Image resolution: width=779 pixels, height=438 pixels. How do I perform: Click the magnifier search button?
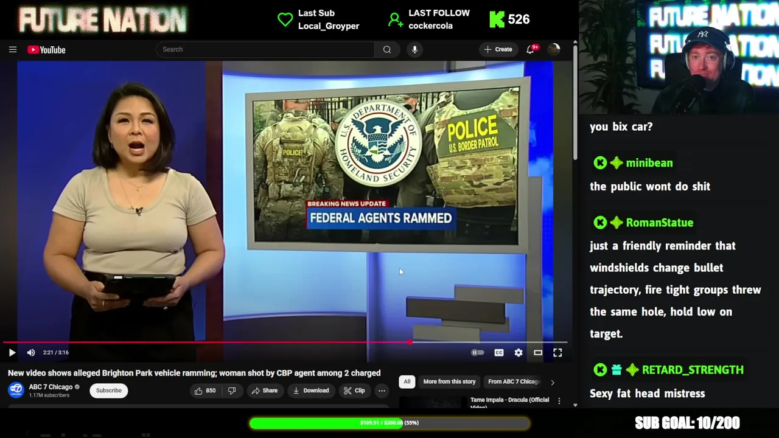point(387,49)
